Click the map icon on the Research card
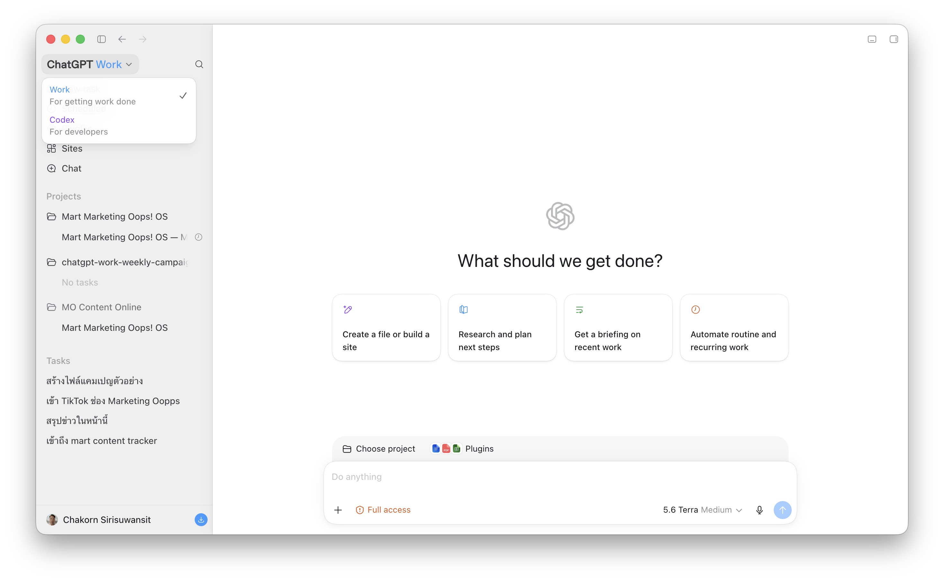944x582 pixels. (464, 310)
